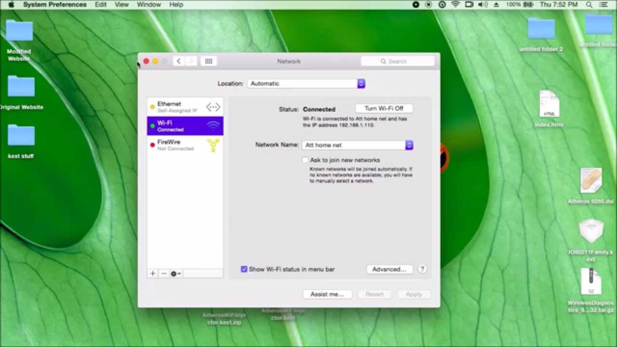Enable Ask to join new networks

pyautogui.click(x=305, y=160)
